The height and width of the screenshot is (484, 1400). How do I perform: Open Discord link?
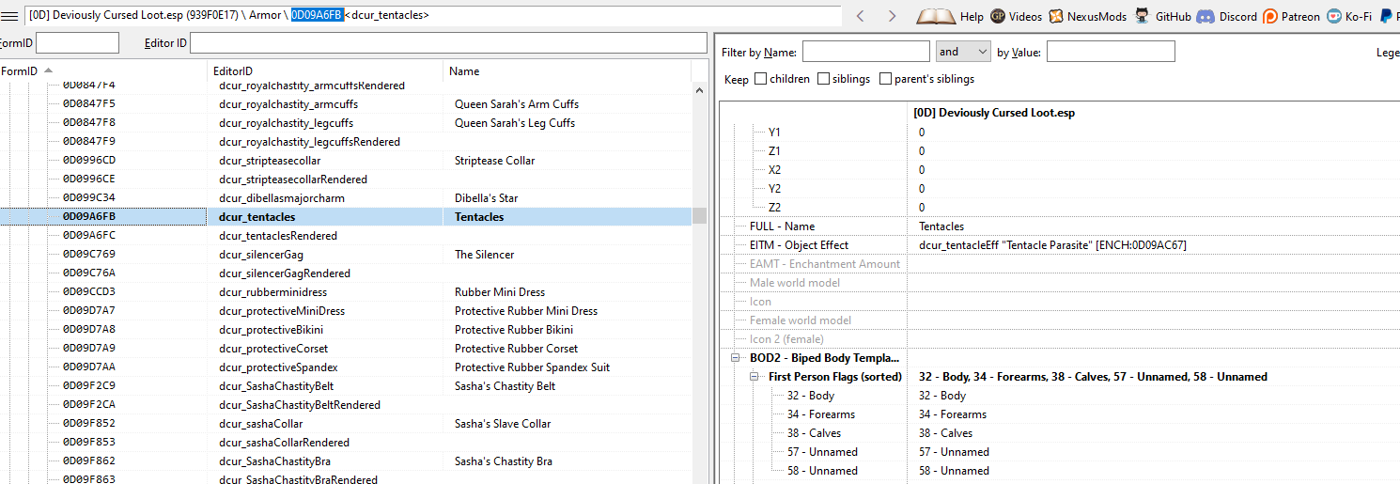(x=1226, y=16)
